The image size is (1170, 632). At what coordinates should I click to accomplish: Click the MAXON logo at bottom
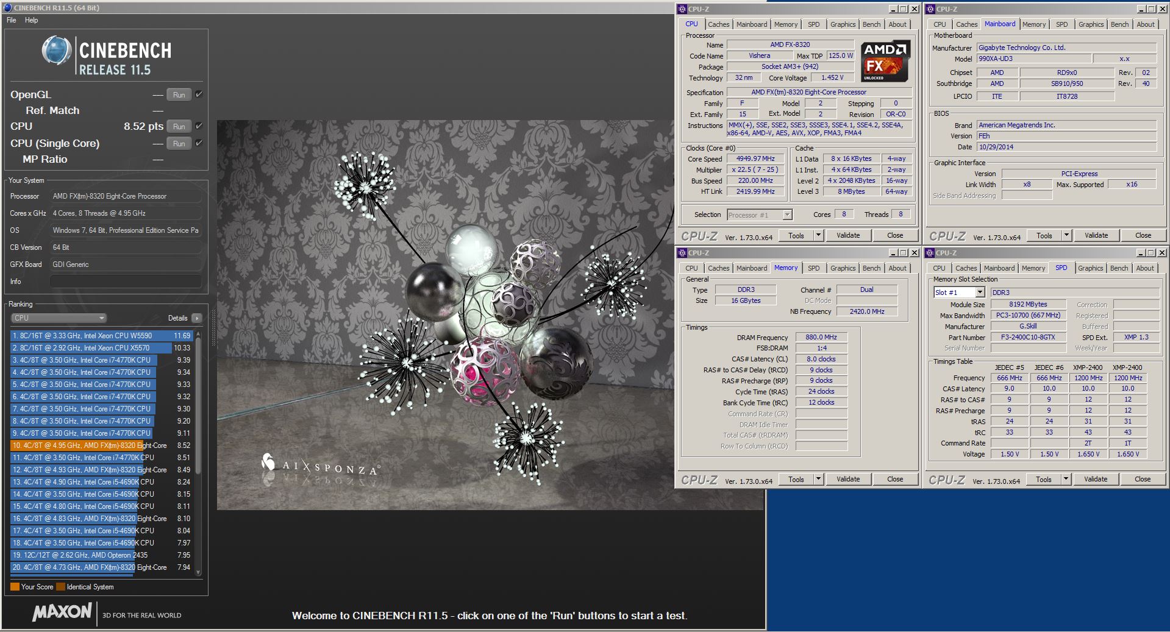(62, 612)
